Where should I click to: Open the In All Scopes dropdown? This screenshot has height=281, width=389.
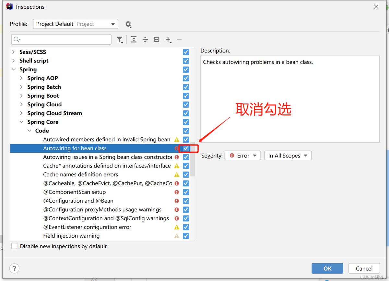pyautogui.click(x=288, y=156)
